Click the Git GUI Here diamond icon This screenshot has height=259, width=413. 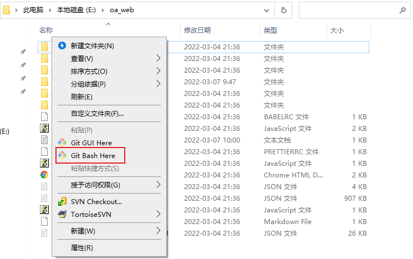(62, 143)
